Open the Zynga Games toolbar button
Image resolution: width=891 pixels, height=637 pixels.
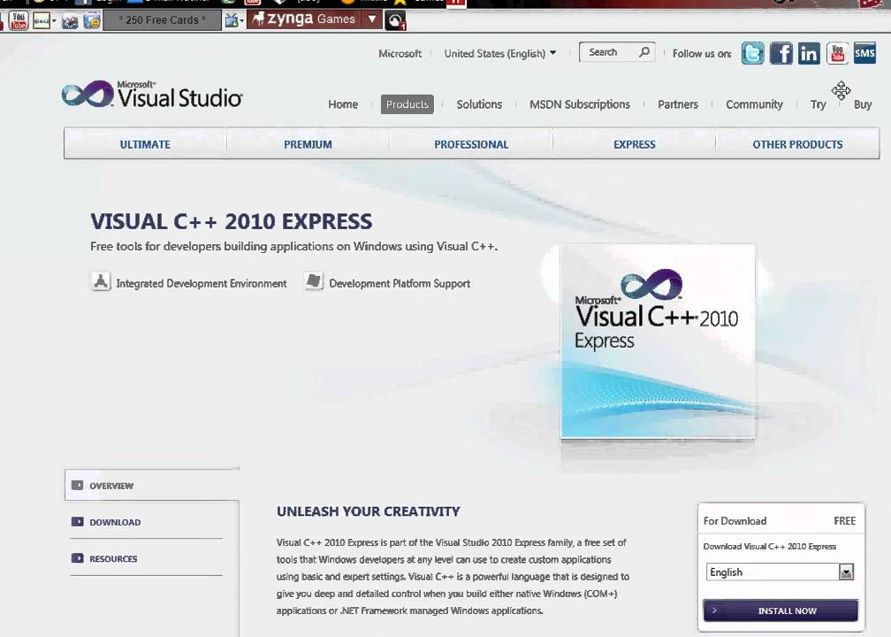point(305,19)
